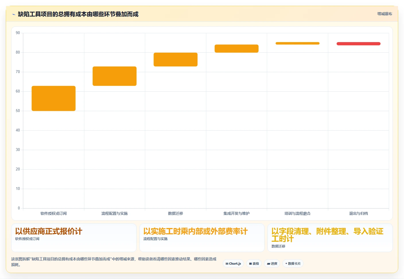Click the 增减瀑布 label in the header
404x279 pixels.
384,14
